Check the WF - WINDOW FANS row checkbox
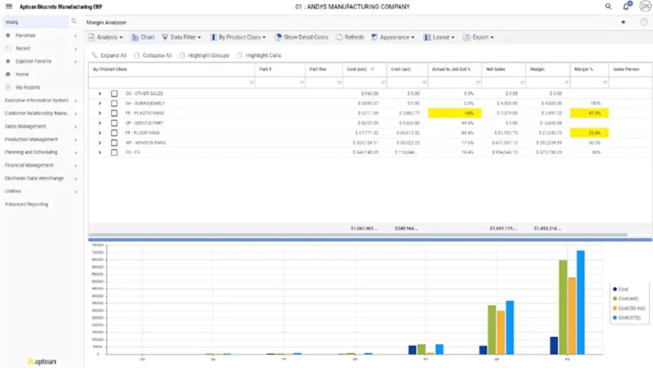Screen dimensions: 653x368 [114, 143]
